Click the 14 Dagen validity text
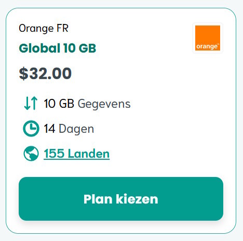This screenshot has width=243, height=241. pyautogui.click(x=69, y=129)
